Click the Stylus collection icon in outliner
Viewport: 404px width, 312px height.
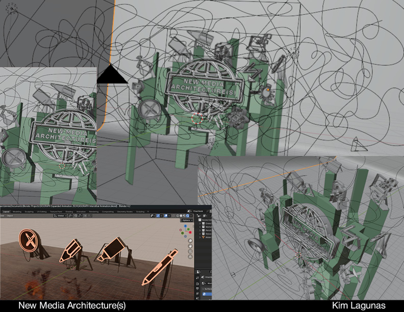204,234
